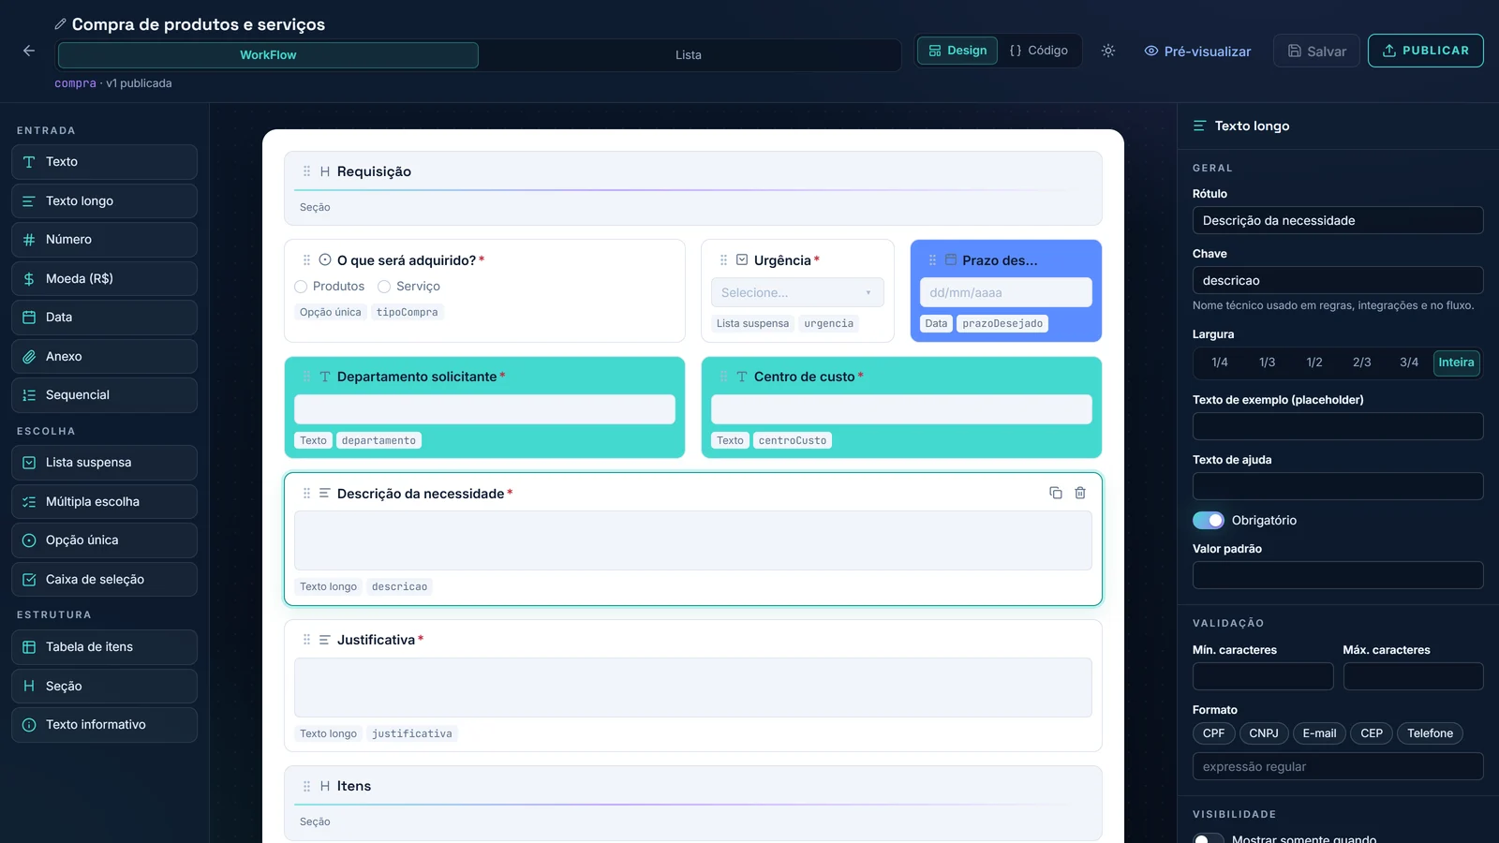Choose the CNPJ format chip
This screenshot has width=1499, height=843.
pos(1264,733)
